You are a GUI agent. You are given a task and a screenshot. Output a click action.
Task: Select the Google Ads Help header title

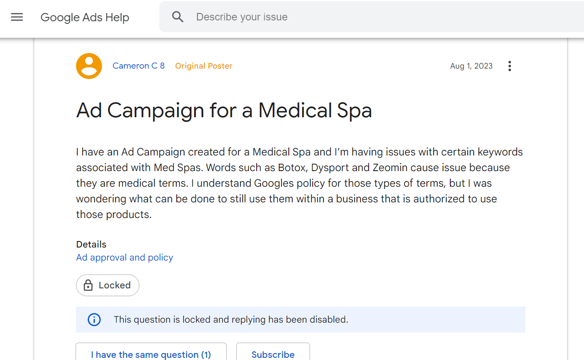[85, 17]
